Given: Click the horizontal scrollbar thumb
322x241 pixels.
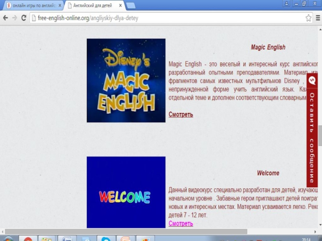Looking at the screenshot, I should [x=126, y=232].
